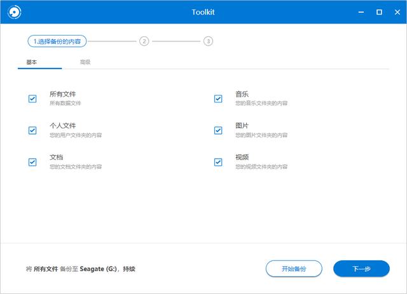Click the 开始备份 button
Image resolution: width=407 pixels, height=294 pixels.
[x=294, y=269]
